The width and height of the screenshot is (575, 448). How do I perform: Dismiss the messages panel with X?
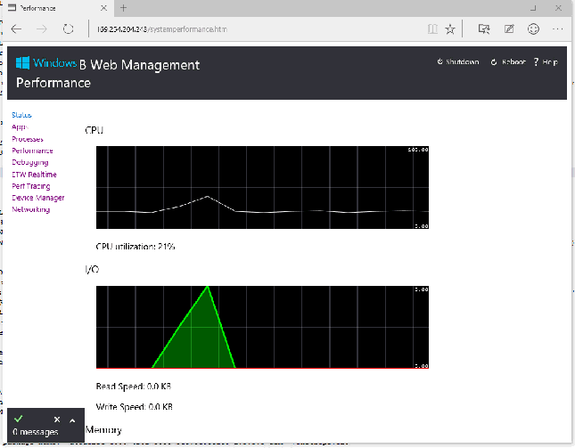tap(57, 419)
